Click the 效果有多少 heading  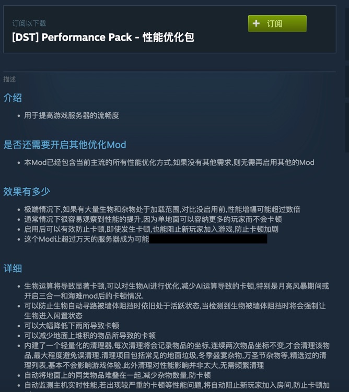point(27,192)
